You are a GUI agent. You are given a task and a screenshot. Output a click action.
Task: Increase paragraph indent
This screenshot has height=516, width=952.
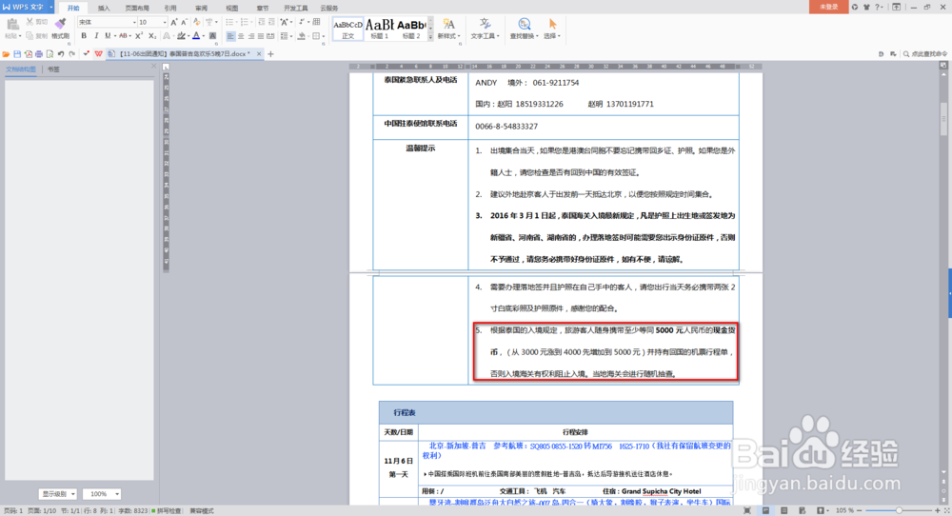click(271, 22)
